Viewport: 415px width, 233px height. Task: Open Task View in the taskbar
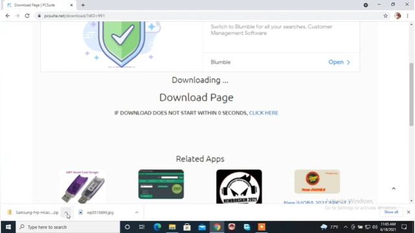coord(142,227)
